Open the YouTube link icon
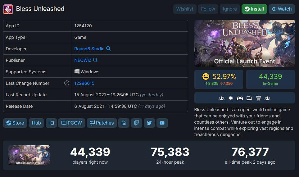Viewport: 299px width, 177px height. coord(162,123)
